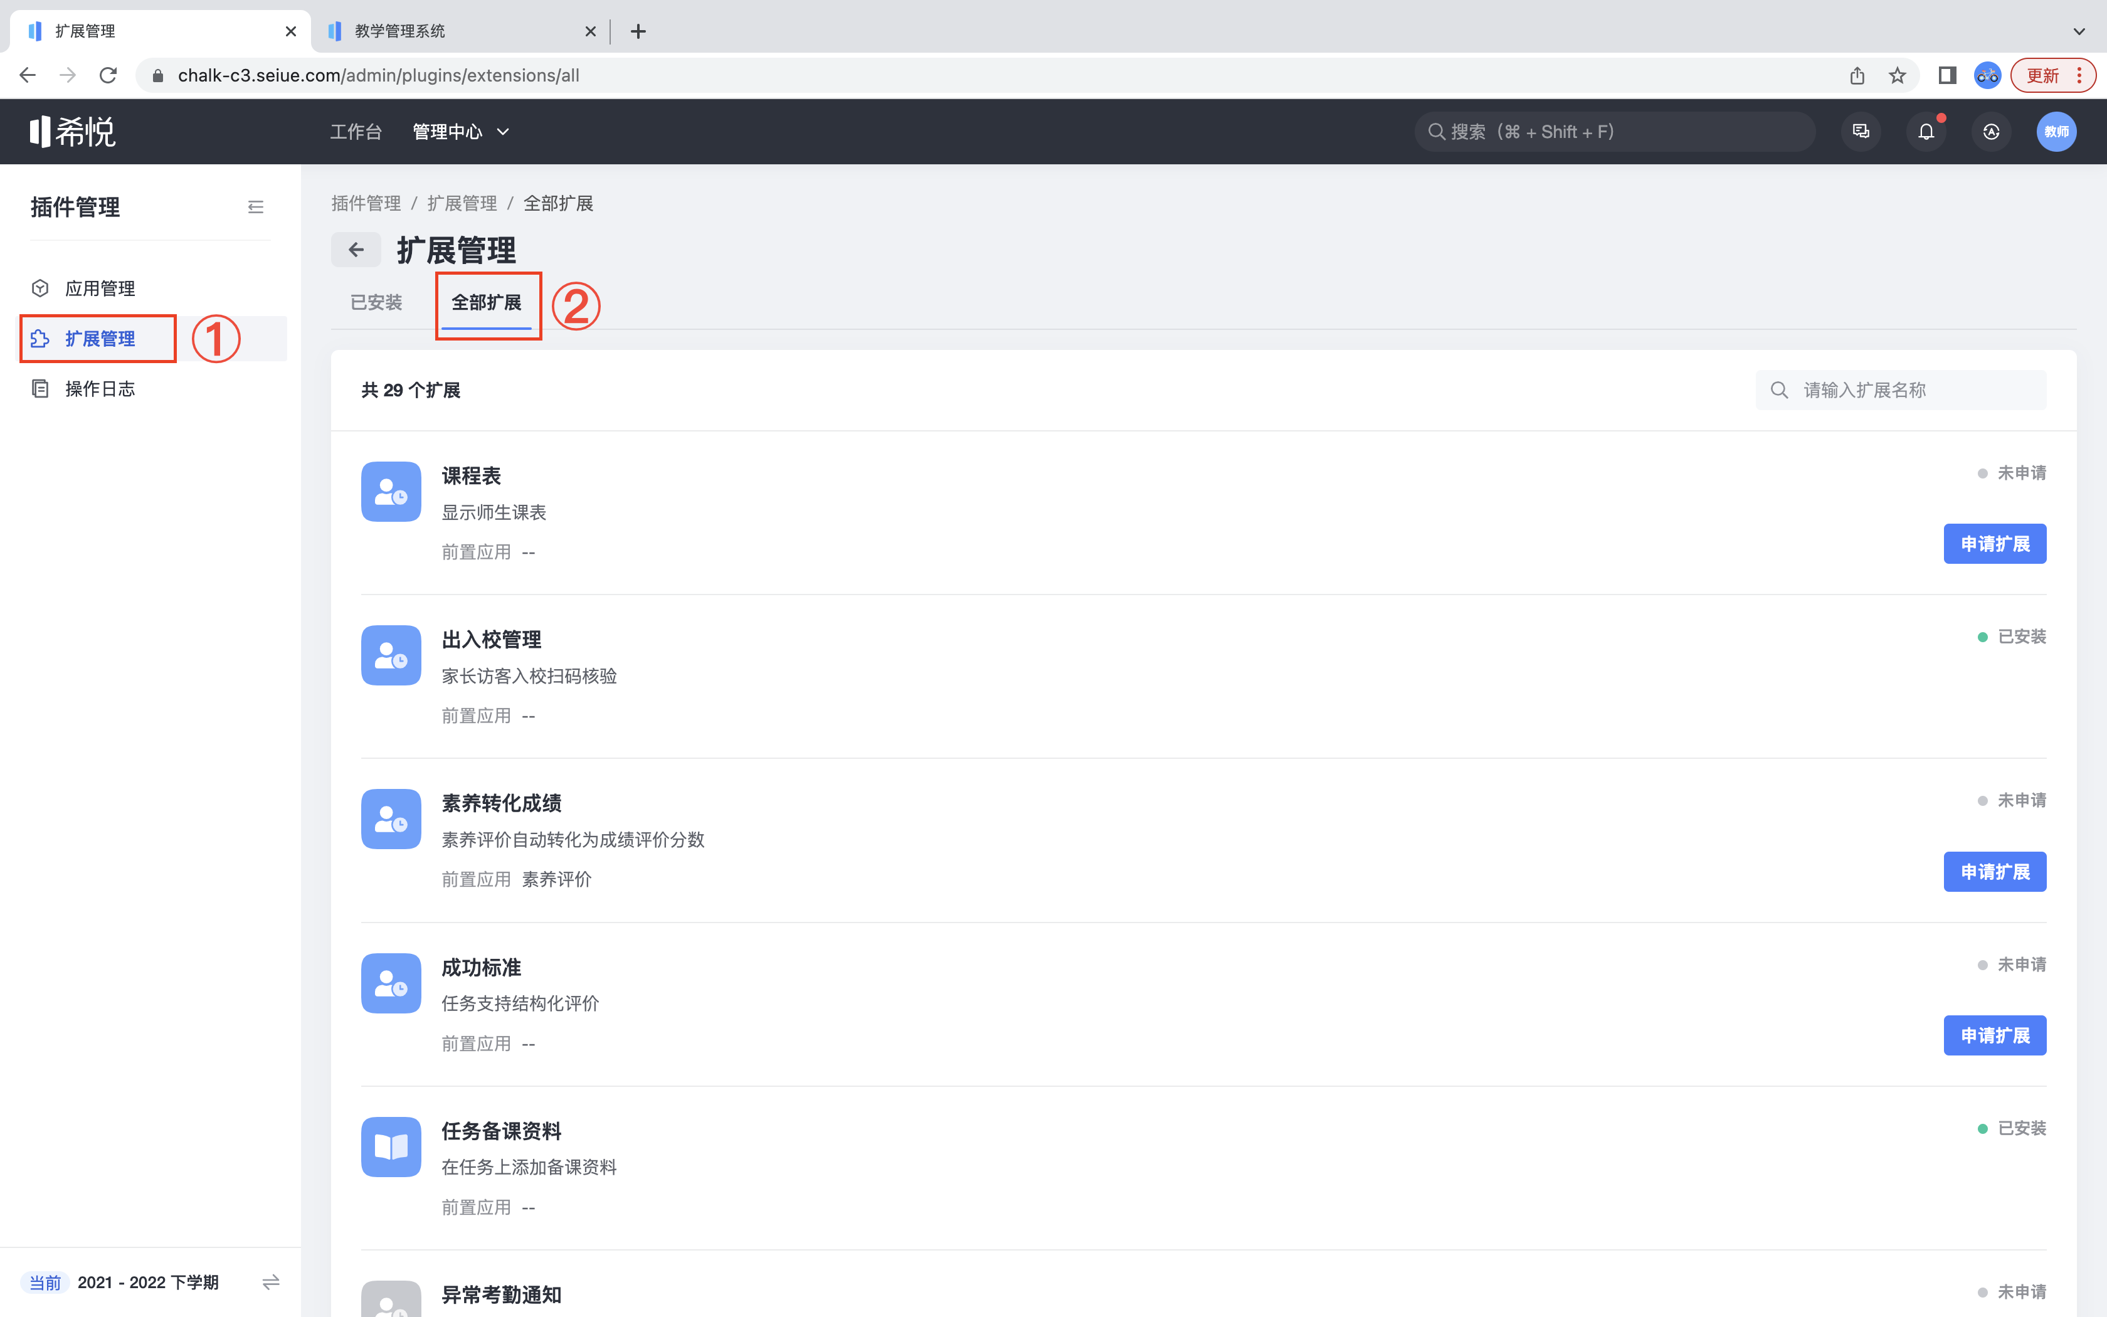Open the browser side panel icon
This screenshot has height=1317, width=2107.
(1948, 76)
